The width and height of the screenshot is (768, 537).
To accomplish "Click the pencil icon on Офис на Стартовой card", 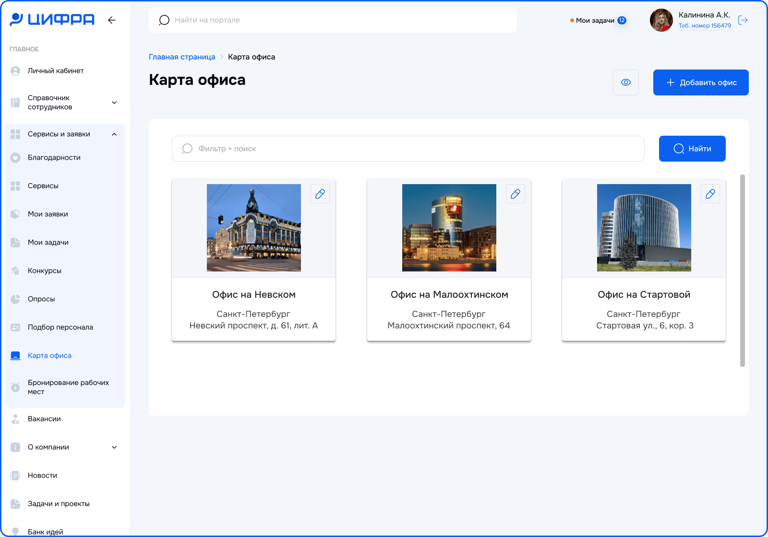I will pyautogui.click(x=710, y=194).
